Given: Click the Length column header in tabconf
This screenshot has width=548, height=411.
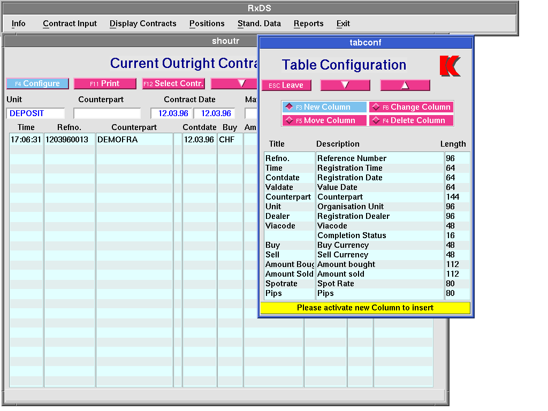Looking at the screenshot, I should coord(453,144).
